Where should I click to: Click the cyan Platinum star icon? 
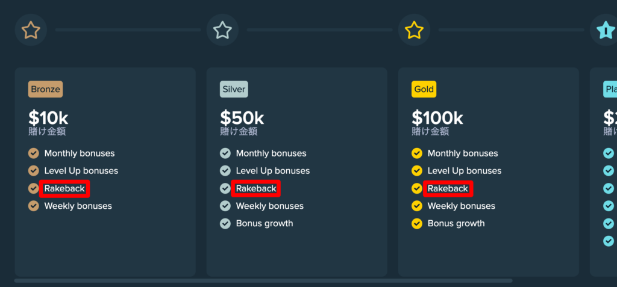(605, 30)
